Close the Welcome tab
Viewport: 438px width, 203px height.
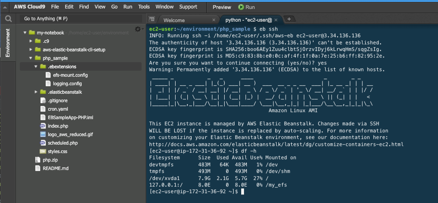(x=214, y=20)
